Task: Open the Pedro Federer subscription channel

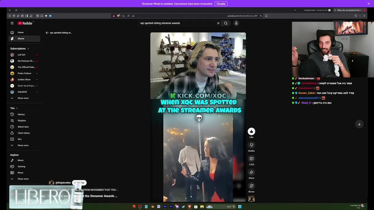Action: tap(24, 73)
